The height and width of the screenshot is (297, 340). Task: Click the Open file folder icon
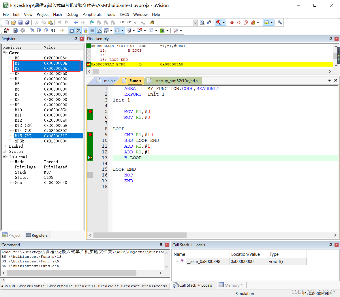pos(14,22)
